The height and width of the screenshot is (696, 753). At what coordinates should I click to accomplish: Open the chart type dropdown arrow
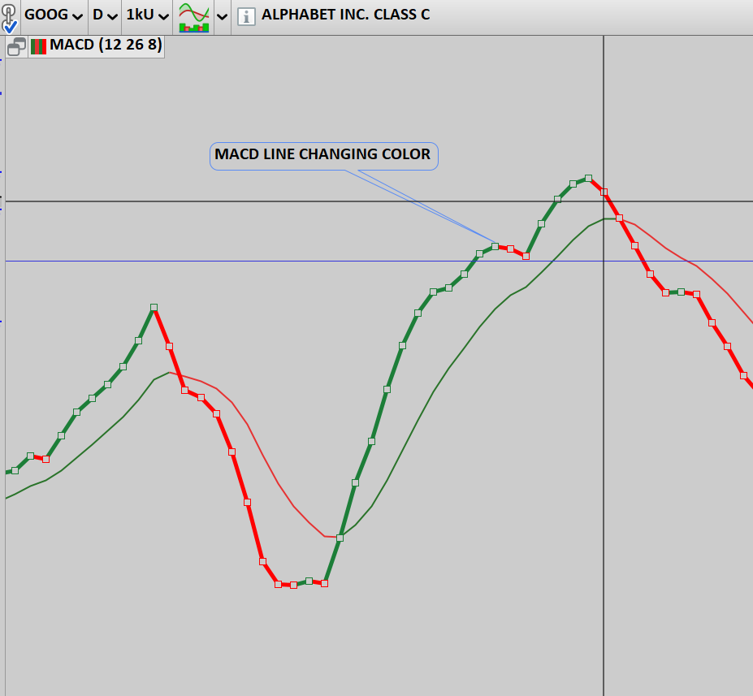point(222,16)
